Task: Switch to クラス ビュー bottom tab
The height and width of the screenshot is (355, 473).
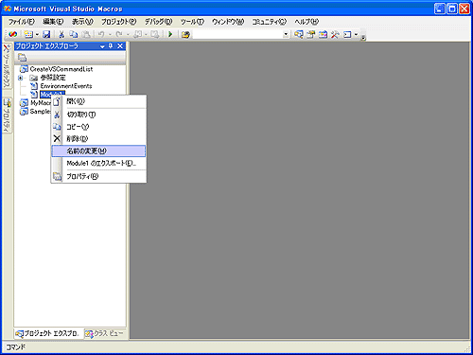Action: click(x=105, y=333)
